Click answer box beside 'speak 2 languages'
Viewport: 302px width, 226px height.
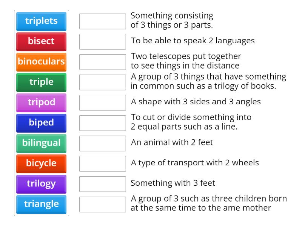pyautogui.click(x=103, y=42)
